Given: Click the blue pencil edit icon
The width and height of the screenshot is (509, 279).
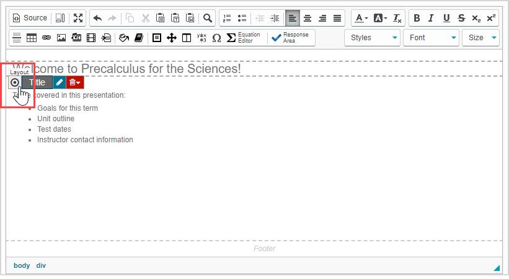Looking at the screenshot, I should 60,82.
